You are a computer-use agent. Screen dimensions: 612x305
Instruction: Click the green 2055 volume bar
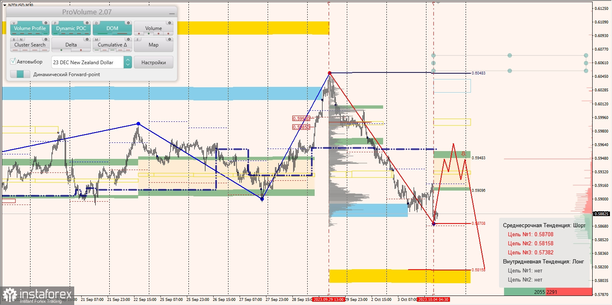(x=525, y=291)
